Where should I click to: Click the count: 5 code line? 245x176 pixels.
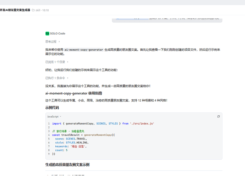[61, 150]
